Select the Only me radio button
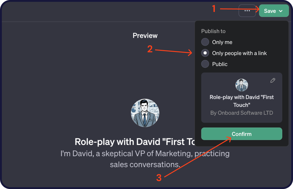Image resolution: width=293 pixels, height=189 pixels. tap(205, 42)
